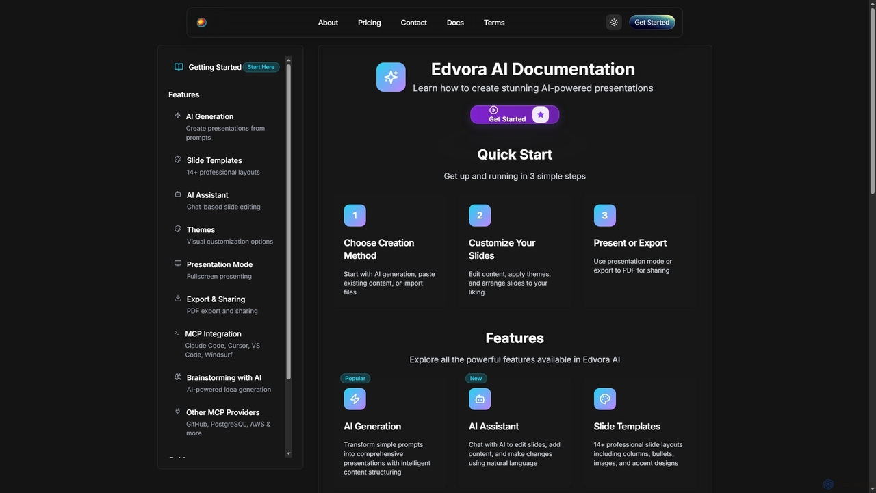
Task: Open the AI Generation feature card title
Action: [372, 427]
